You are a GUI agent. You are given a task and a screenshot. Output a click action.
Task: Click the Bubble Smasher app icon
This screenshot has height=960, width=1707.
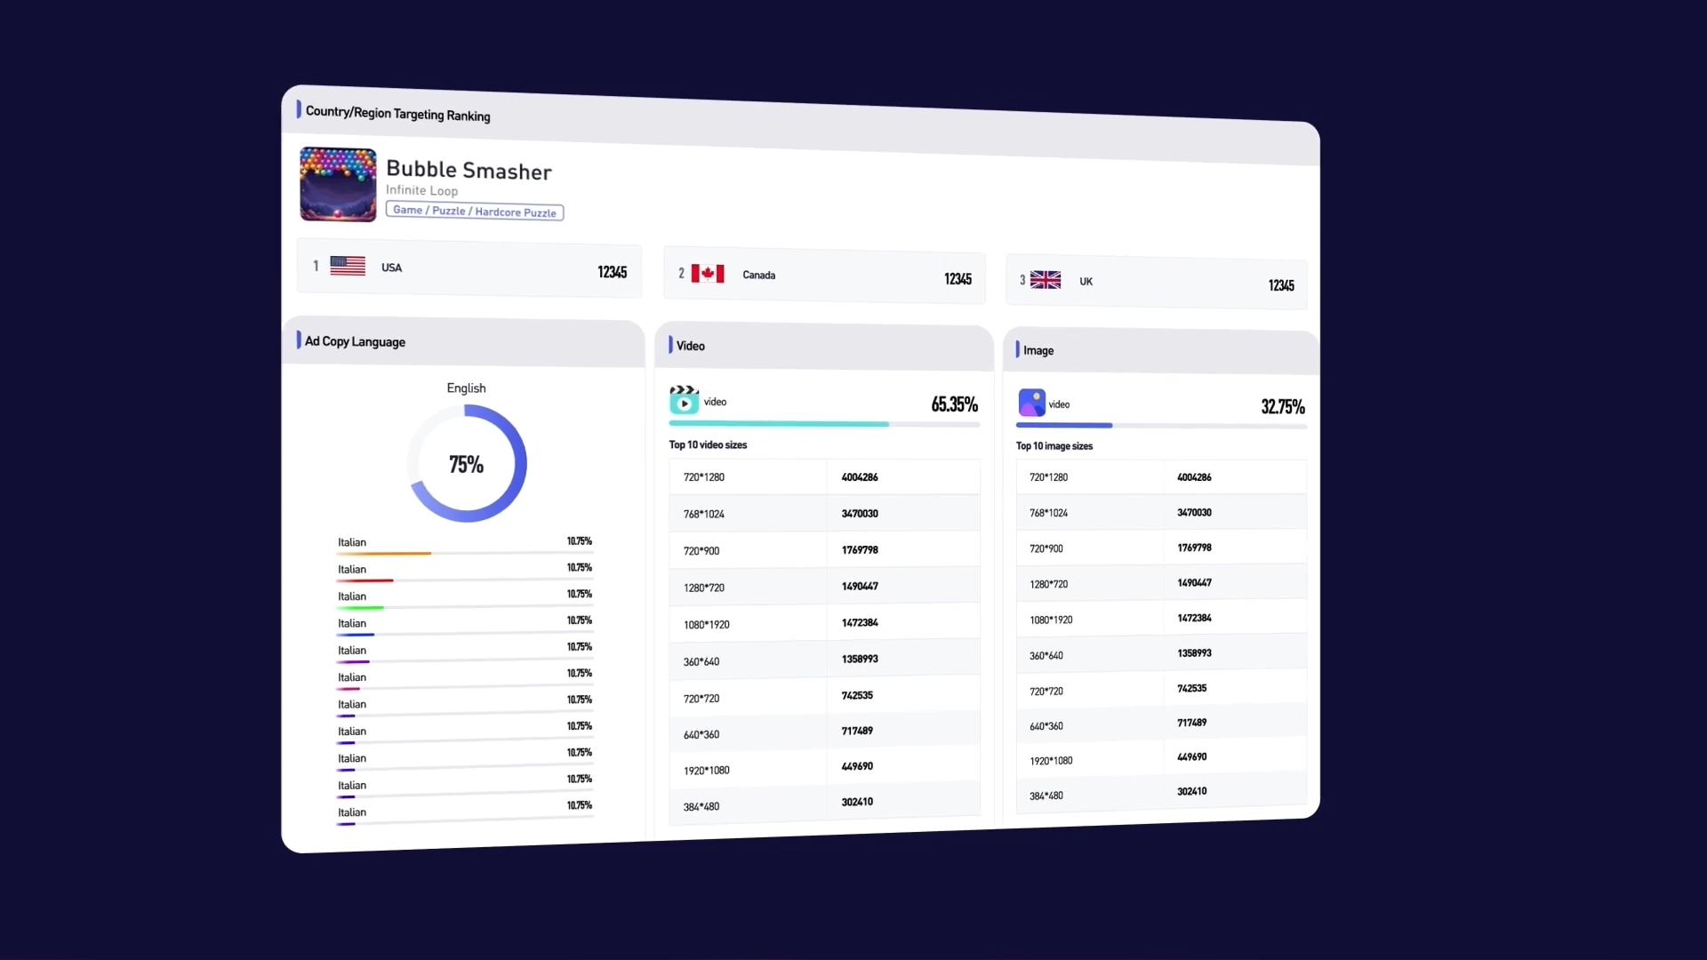click(x=338, y=184)
